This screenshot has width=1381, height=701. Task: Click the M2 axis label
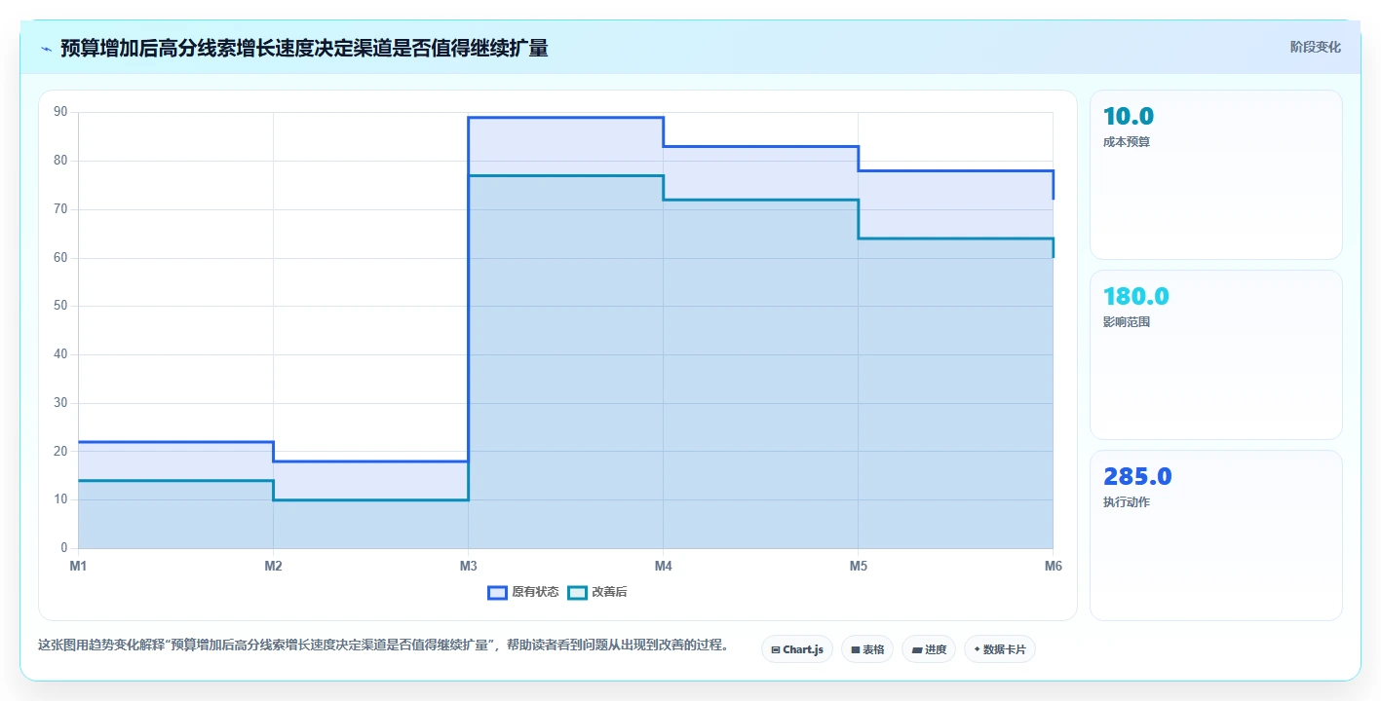pos(273,566)
